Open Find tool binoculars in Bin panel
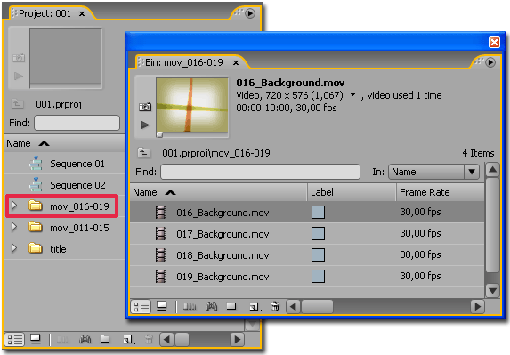The height and width of the screenshot is (355, 510). click(212, 306)
